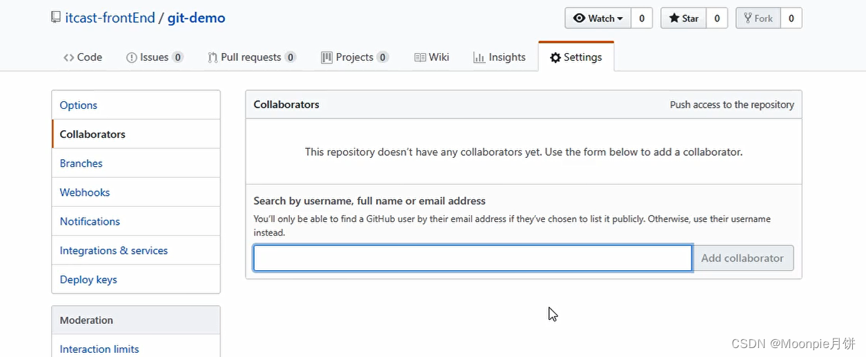The width and height of the screenshot is (866, 357).
Task: Click the Collaborators panel heading
Action: [x=286, y=105]
